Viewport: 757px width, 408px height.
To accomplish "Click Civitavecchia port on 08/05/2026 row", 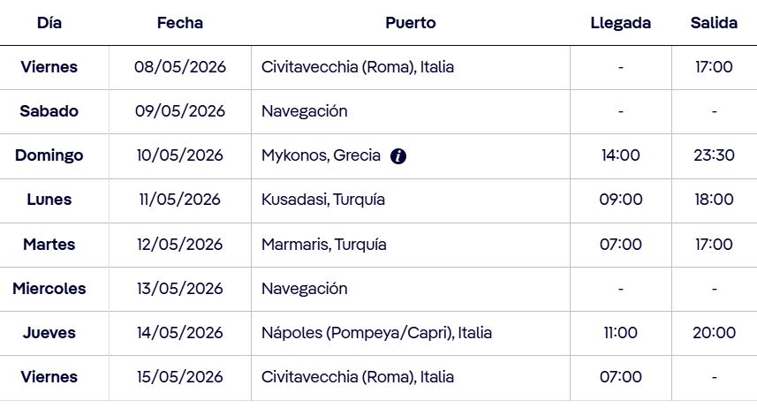I will point(358,67).
